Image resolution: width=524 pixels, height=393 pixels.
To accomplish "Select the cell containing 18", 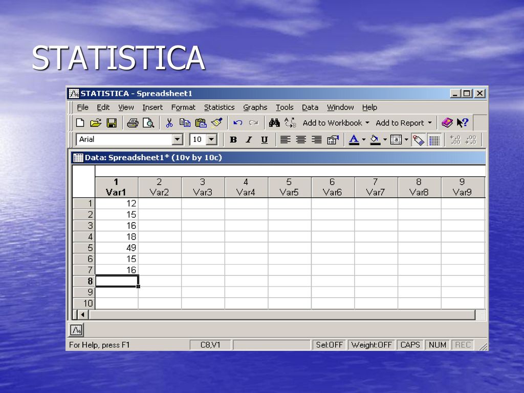I will click(x=117, y=236).
